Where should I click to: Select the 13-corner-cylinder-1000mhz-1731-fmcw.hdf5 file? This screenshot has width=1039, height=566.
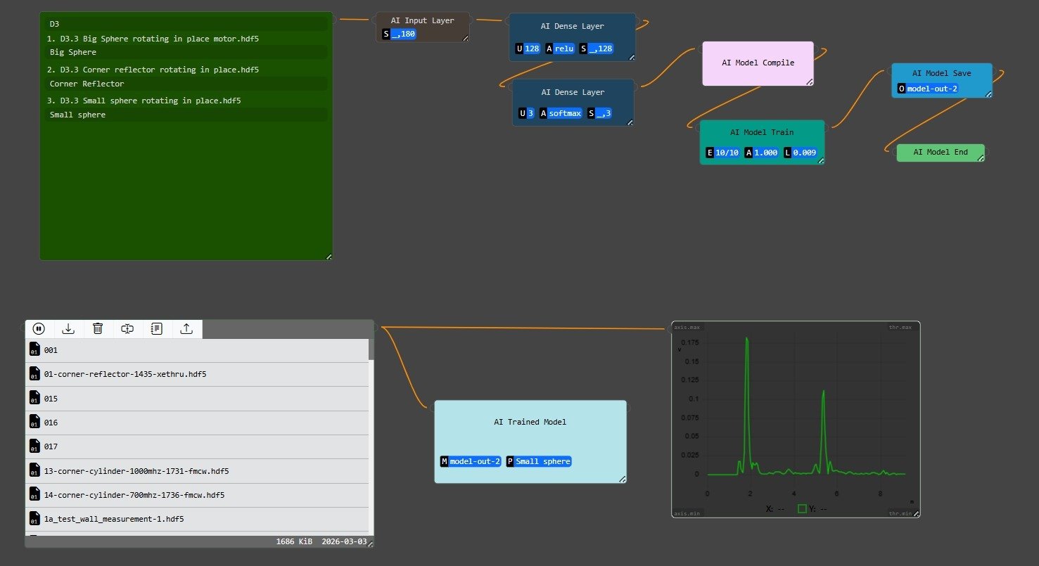[x=136, y=471]
